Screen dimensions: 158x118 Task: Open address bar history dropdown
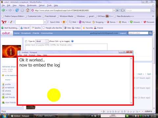114,10
